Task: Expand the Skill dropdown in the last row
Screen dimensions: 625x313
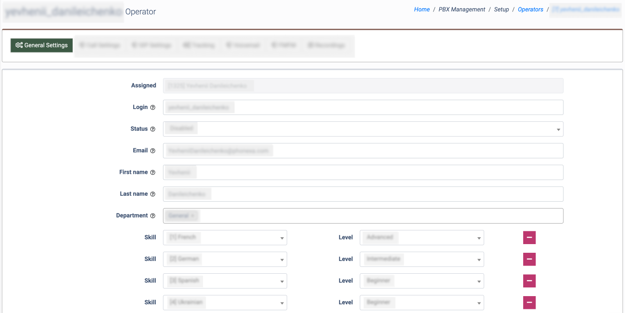Action: coord(225,303)
